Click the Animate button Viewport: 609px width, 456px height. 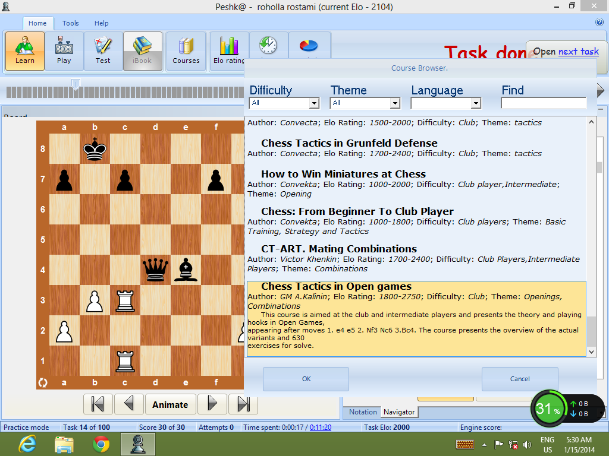[x=170, y=404]
